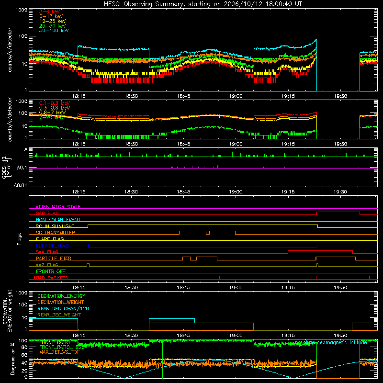The height and width of the screenshot is (383, 383).
Task: Click the A0.01 GOES axis value
Action: (x=20, y=185)
